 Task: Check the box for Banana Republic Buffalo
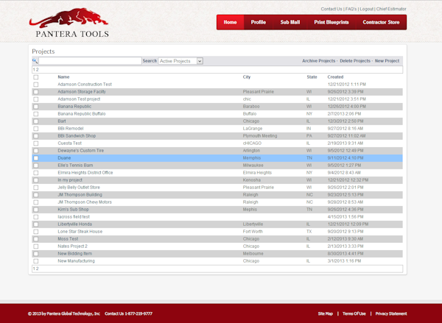[36, 114]
